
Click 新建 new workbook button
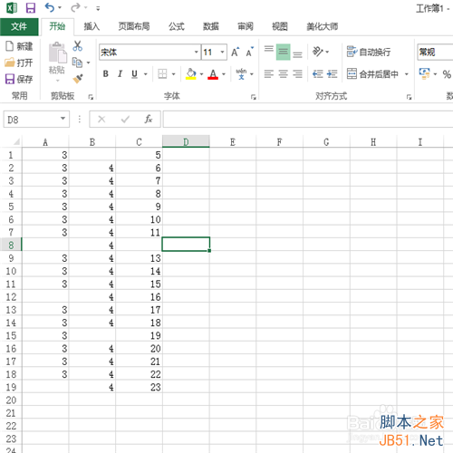coord(19,46)
